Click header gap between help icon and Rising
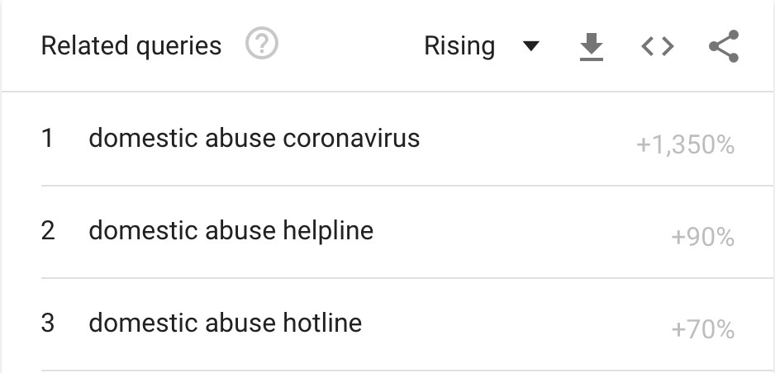775x373 pixels. click(x=351, y=46)
